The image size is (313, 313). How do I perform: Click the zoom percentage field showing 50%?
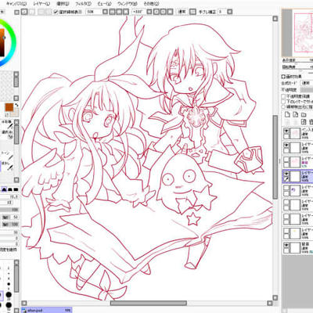point(94,12)
